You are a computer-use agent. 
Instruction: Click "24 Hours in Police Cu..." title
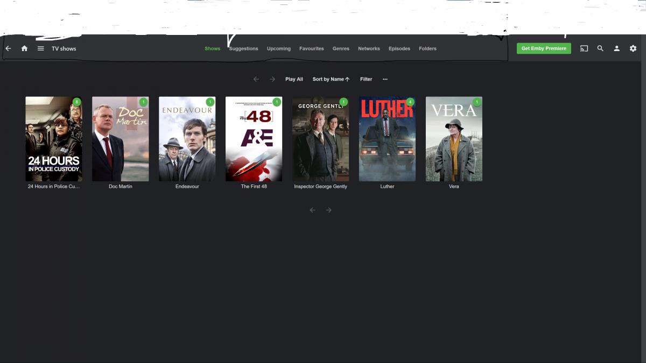pyautogui.click(x=54, y=187)
